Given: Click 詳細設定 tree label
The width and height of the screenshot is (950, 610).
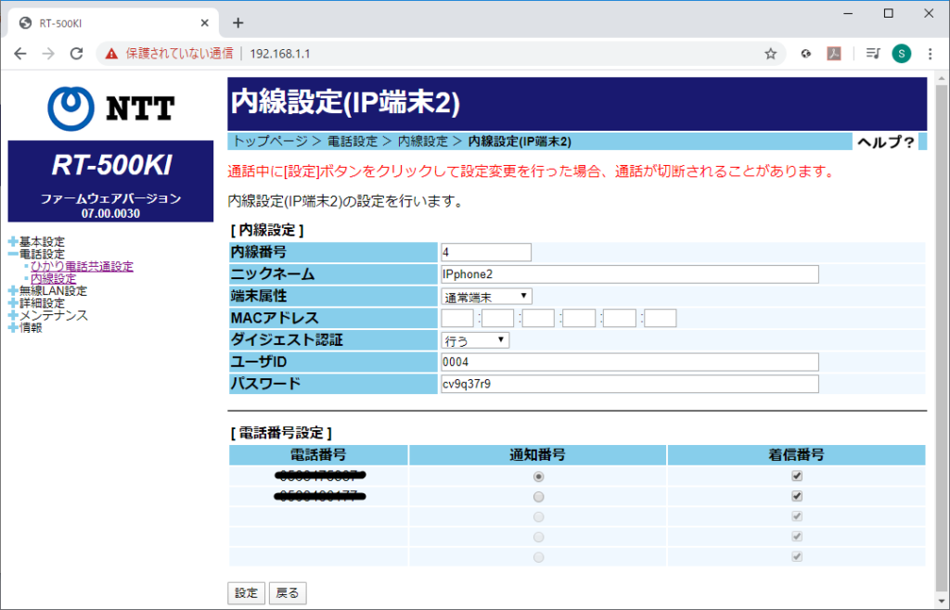Looking at the screenshot, I should tap(42, 303).
